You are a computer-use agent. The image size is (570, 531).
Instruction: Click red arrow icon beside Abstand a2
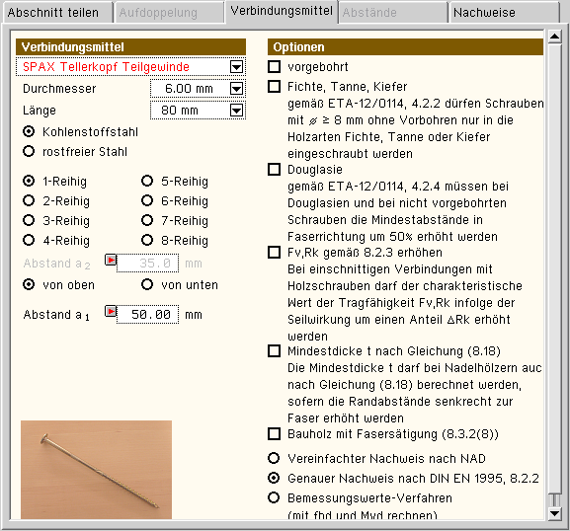111,260
